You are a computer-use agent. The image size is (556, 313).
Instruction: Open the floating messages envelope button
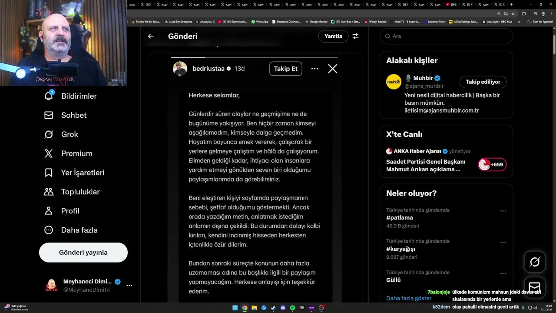click(535, 287)
